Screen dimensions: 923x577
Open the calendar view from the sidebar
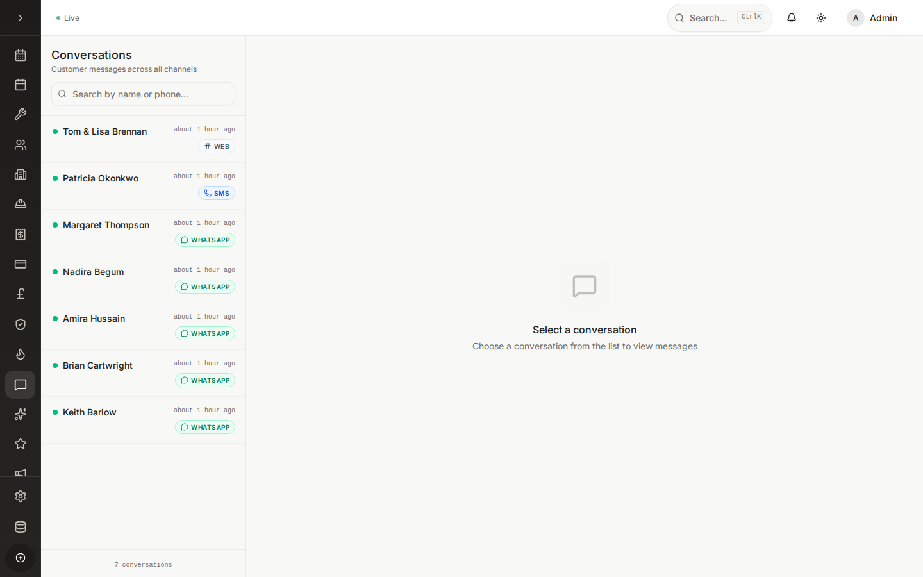tap(20, 55)
